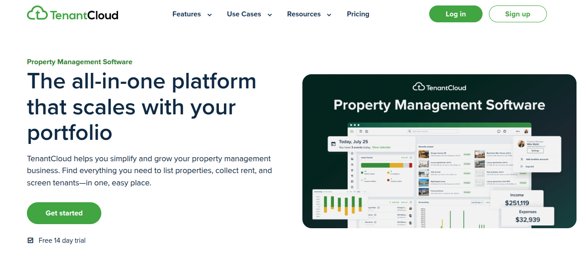Image resolution: width=587 pixels, height=256 pixels.
Task: Open the Property Management Software hero image
Action: pyautogui.click(x=439, y=151)
